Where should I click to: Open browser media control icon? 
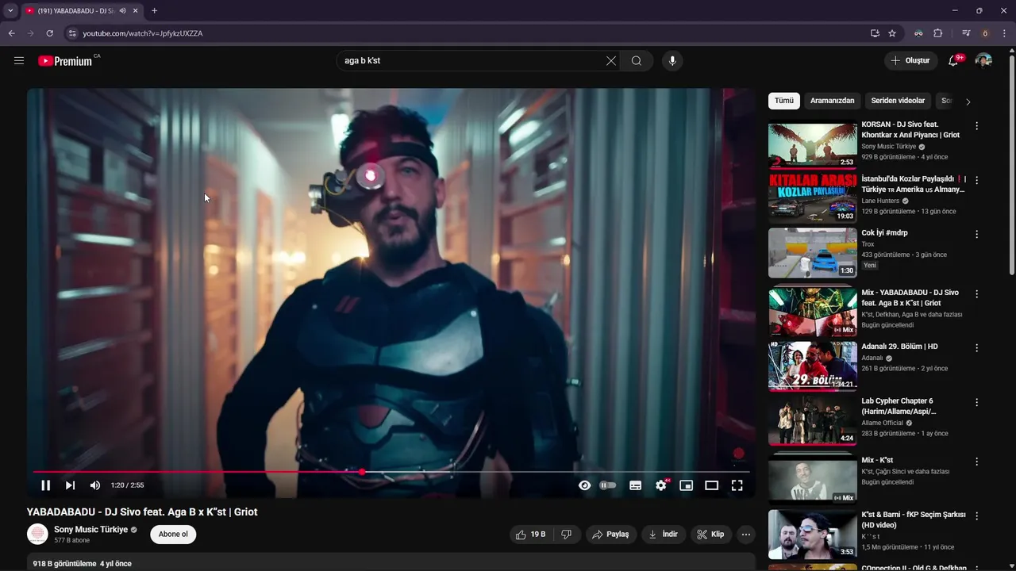point(966,33)
